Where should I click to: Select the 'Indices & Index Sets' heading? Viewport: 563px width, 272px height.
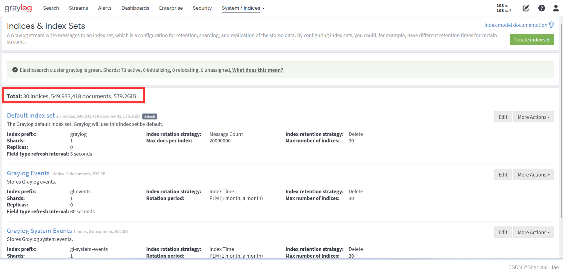click(x=46, y=26)
